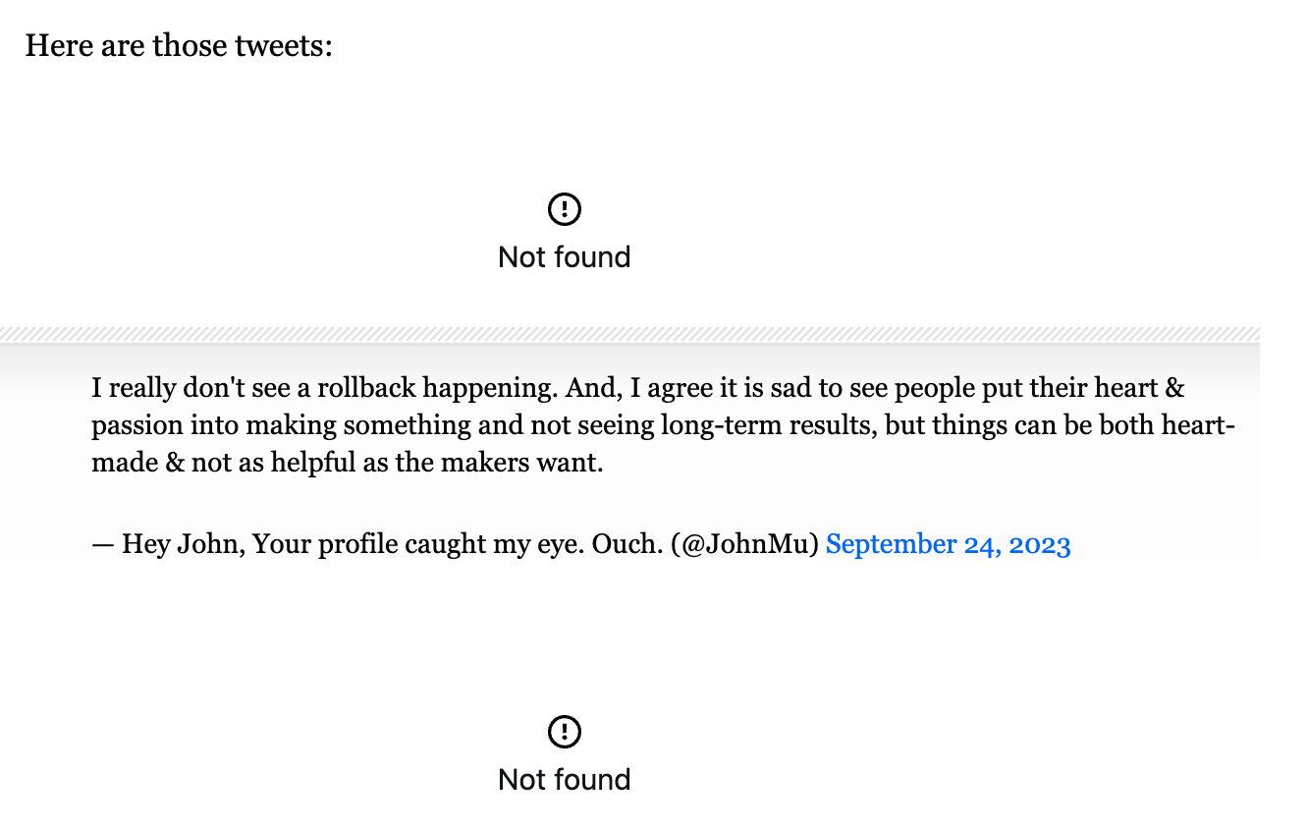Click the em dash before "Hey John"
The height and width of the screenshot is (831, 1308).
[x=103, y=545]
